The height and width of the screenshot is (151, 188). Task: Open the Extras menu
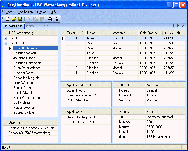(42, 12)
